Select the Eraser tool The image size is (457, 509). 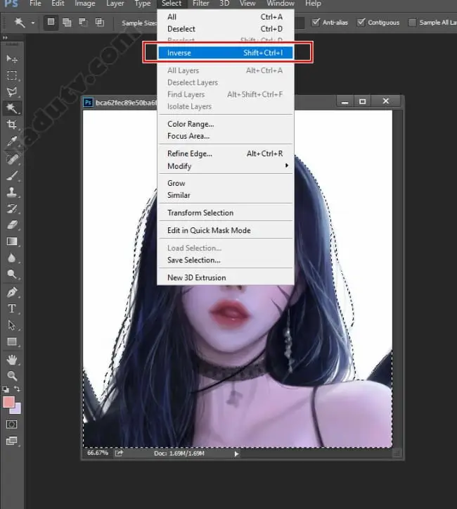tap(12, 225)
